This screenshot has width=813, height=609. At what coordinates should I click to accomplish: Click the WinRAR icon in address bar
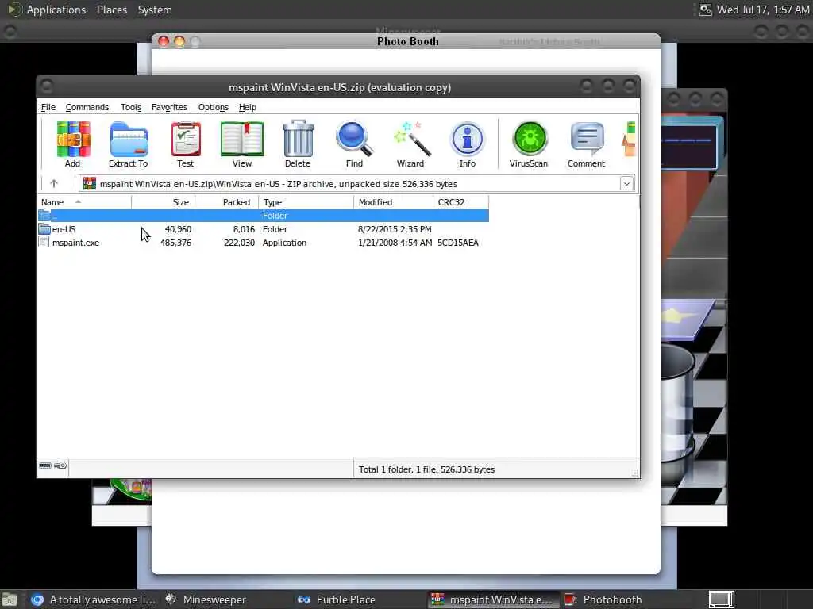pos(90,183)
